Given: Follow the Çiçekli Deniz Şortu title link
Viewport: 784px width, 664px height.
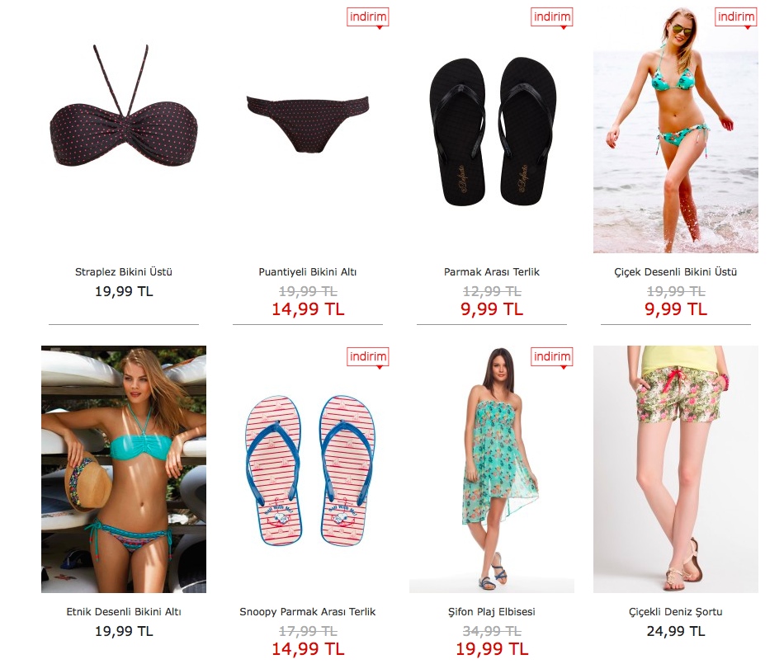Looking at the screenshot, I should tap(676, 611).
